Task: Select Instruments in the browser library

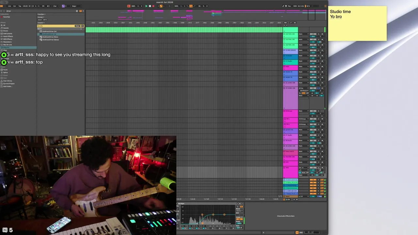Action: coord(7,34)
